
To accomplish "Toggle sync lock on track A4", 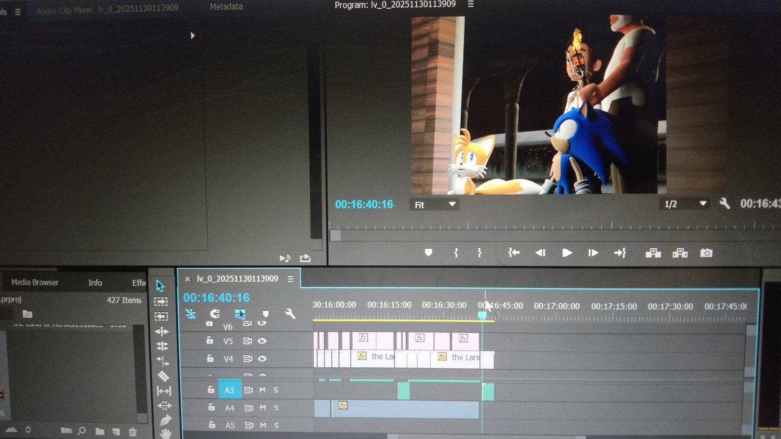I will click(x=249, y=408).
